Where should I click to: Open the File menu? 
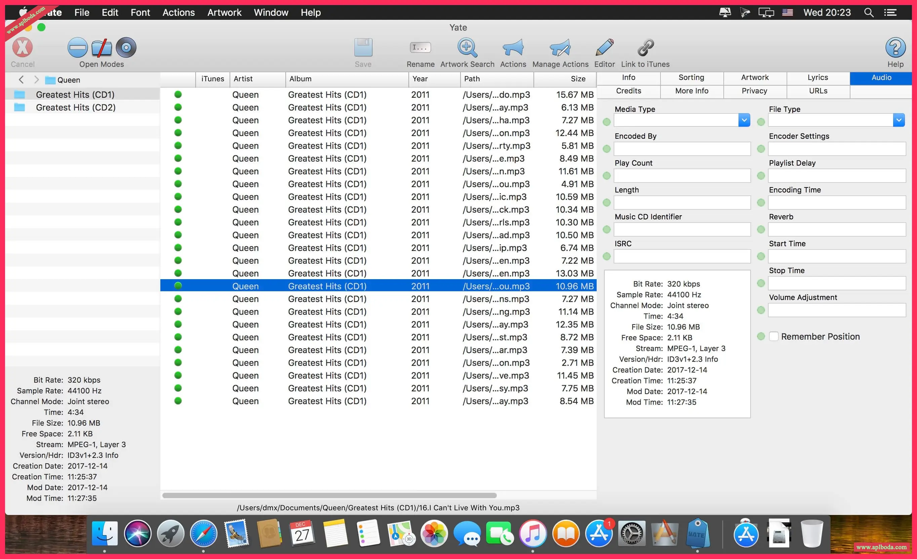(82, 13)
